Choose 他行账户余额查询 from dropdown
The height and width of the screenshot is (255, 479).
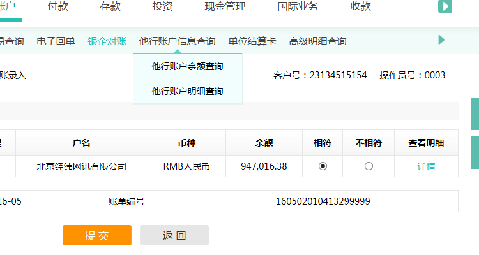(188, 66)
